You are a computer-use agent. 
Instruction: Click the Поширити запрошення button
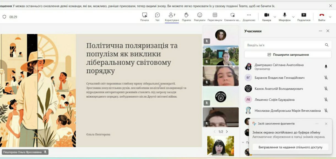point(288,55)
